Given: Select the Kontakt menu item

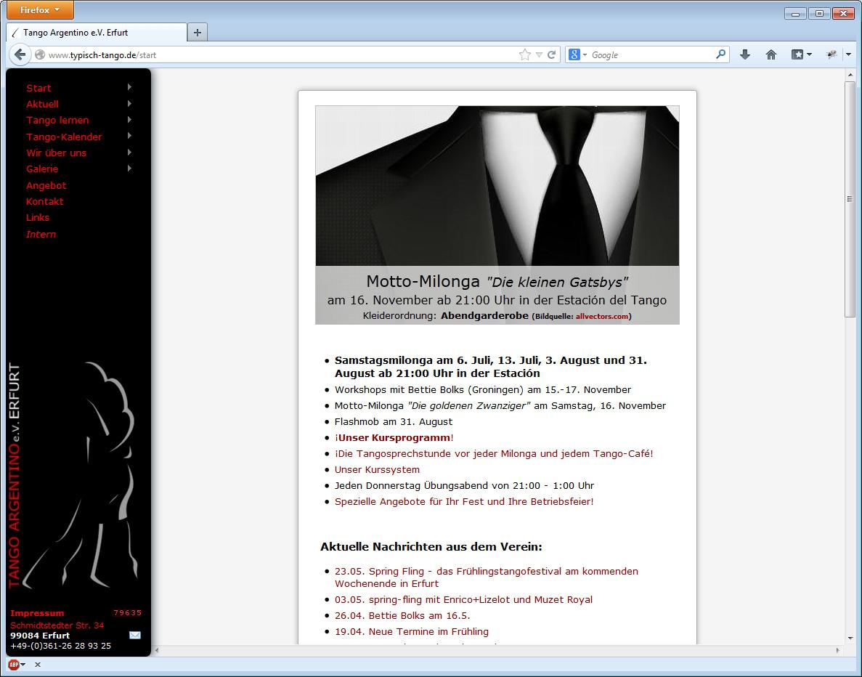Looking at the screenshot, I should (44, 201).
